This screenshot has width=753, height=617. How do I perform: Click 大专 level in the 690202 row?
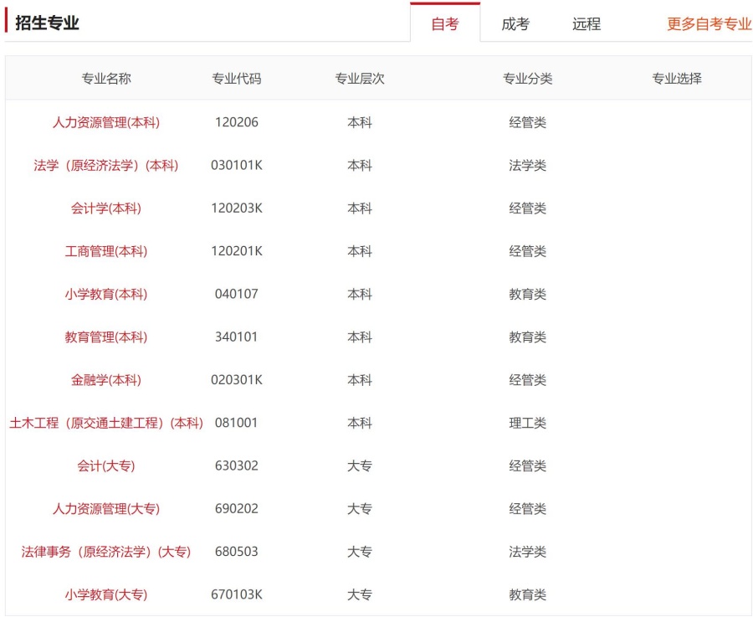[360, 508]
